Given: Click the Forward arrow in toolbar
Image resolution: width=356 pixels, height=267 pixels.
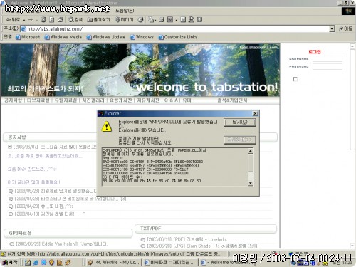Looking at the screenshot, I should click(x=31, y=20).
